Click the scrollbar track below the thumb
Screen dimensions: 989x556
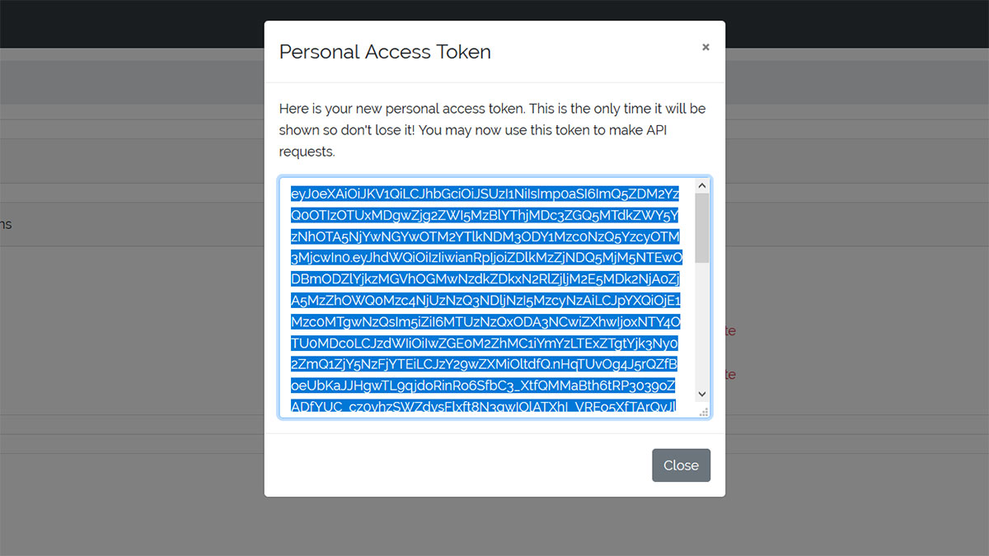pos(702,325)
